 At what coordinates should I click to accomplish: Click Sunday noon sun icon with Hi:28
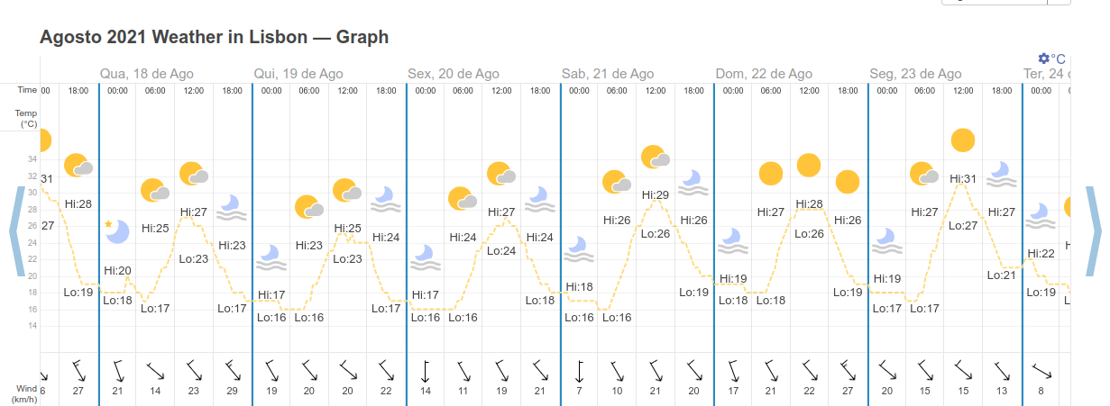point(809,165)
